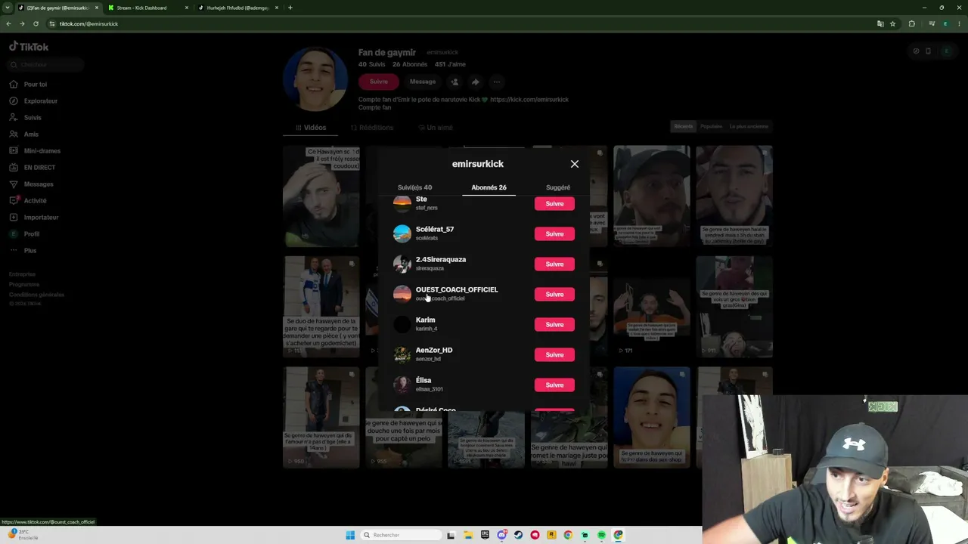Click the Chrome back arrow
The height and width of the screenshot is (544, 968).
(x=8, y=23)
